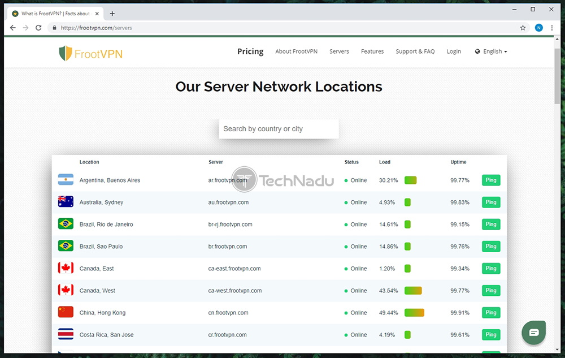Click the Canada West load bar

[413, 290]
